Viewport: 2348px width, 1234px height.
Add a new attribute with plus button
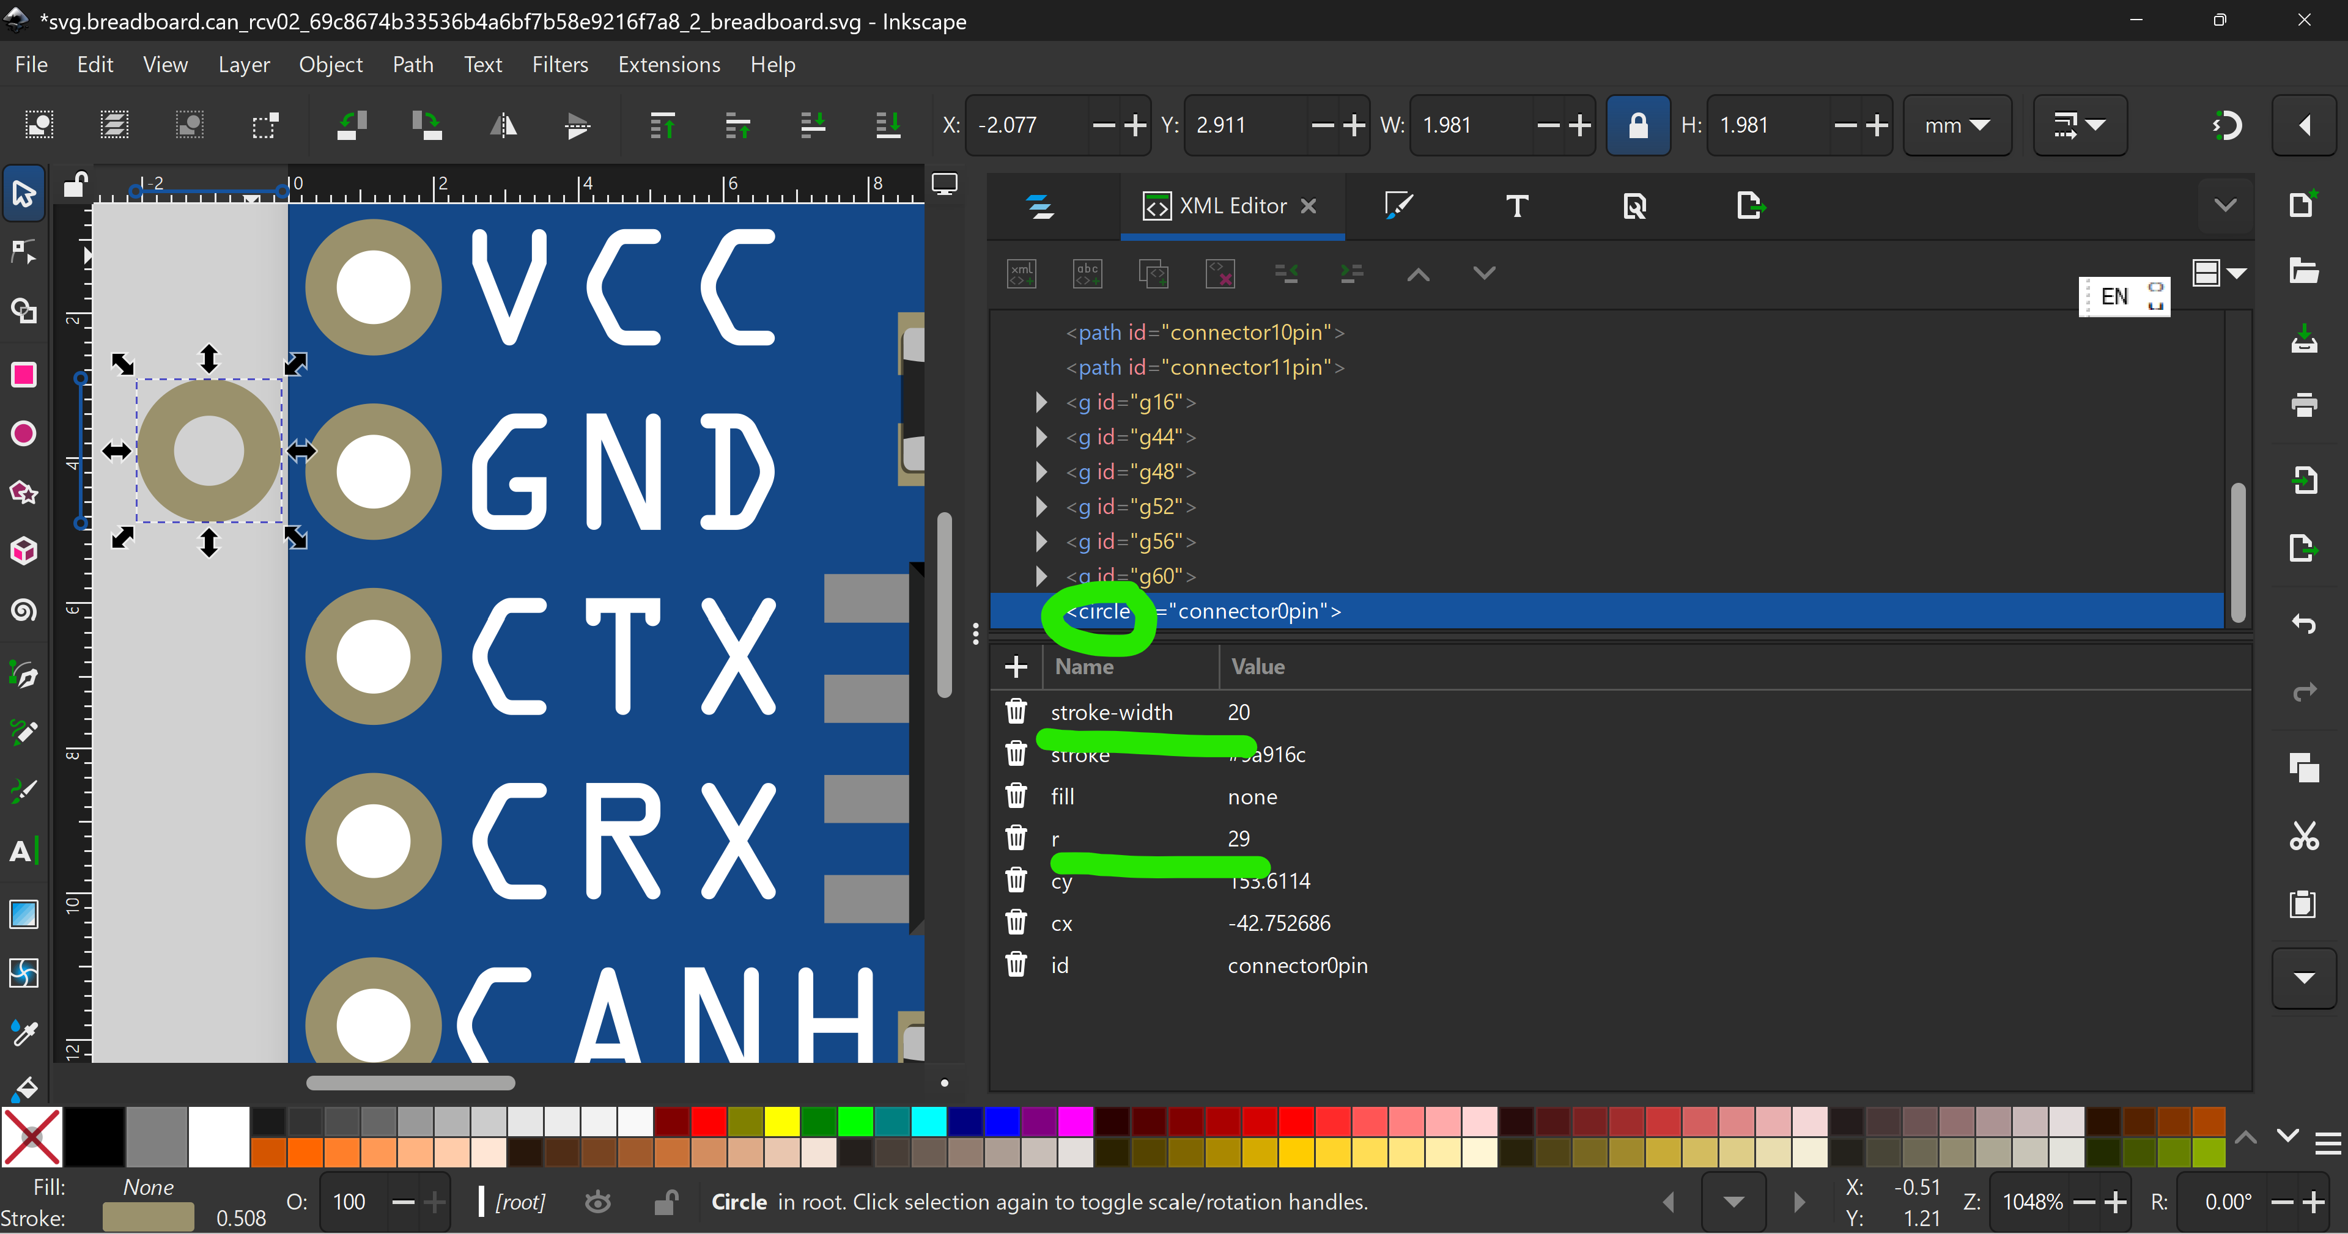(1016, 666)
